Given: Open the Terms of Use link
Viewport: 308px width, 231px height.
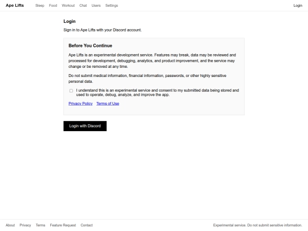Looking at the screenshot, I should (x=108, y=103).
